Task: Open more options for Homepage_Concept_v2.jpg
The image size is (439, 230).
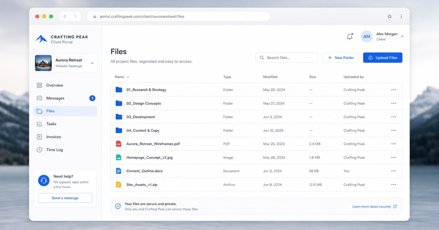Action: pyautogui.click(x=394, y=157)
